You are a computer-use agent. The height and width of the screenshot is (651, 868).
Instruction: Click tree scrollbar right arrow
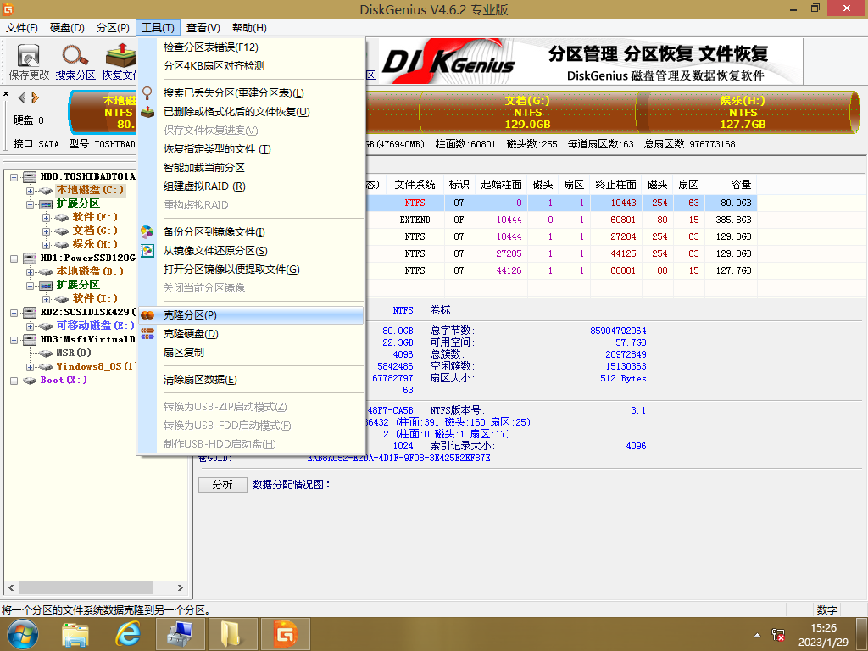click(x=180, y=587)
